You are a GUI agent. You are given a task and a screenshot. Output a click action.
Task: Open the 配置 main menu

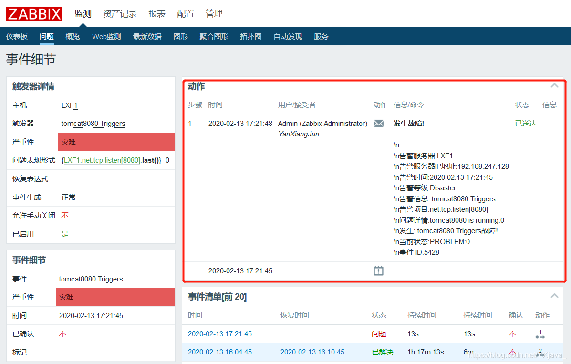coord(186,14)
